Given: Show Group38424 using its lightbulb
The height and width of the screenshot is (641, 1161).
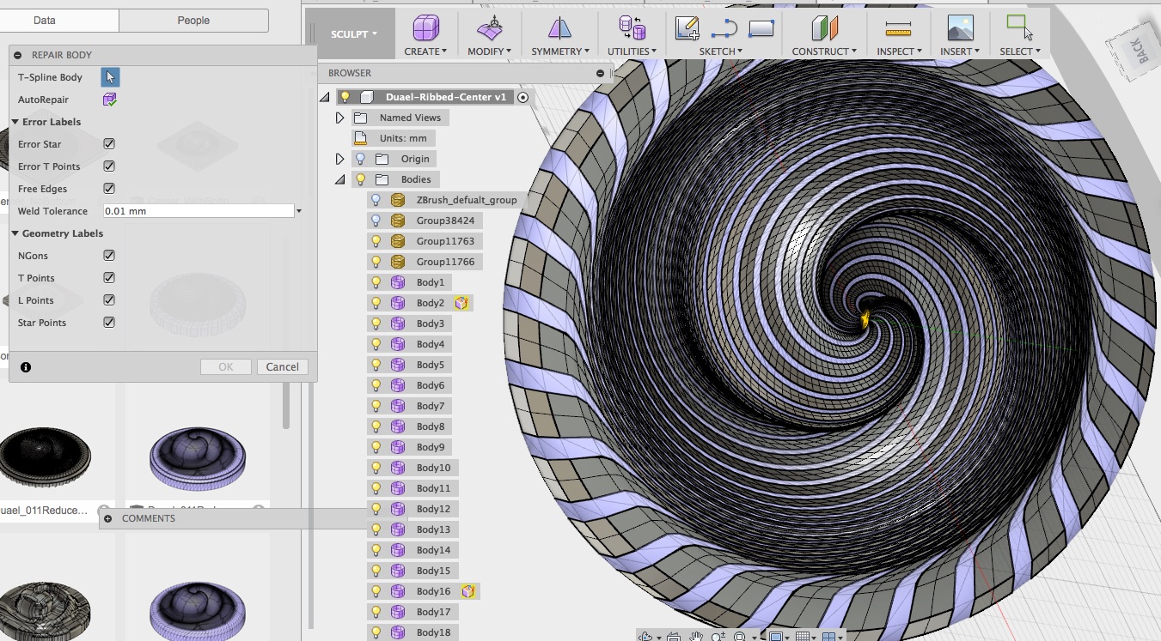Looking at the screenshot, I should [376, 221].
